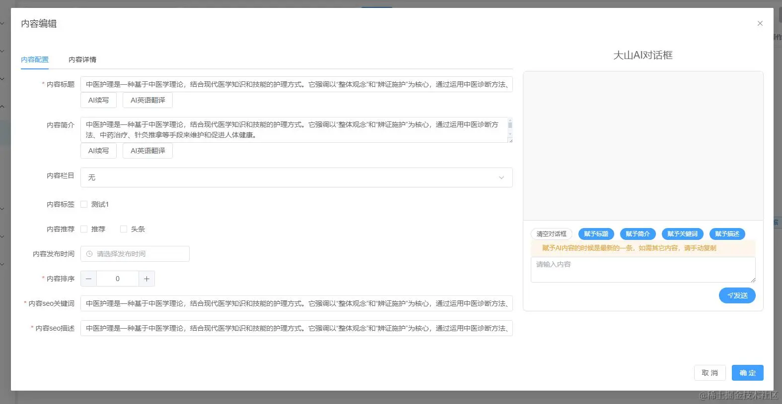Click the 赋予描述 pill button
This screenshot has height=404, width=782.
[x=727, y=234]
